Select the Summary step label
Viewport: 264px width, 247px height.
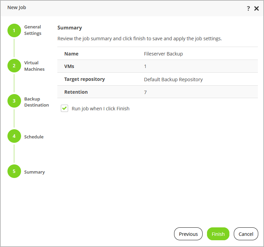click(34, 172)
